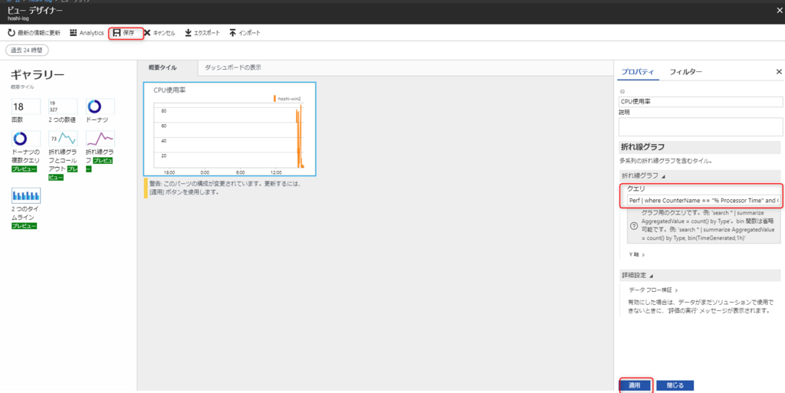The image size is (785, 393).
Task: Click the インポート import icon
Action: [x=232, y=33]
